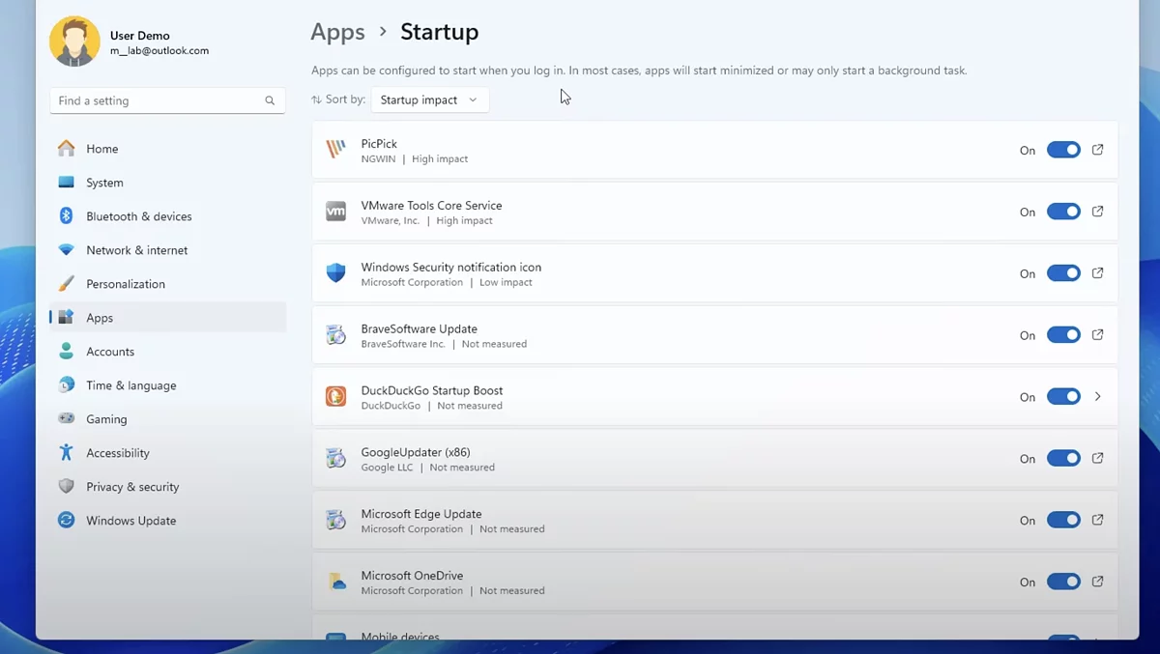Click the PicPick app name

pos(379,144)
